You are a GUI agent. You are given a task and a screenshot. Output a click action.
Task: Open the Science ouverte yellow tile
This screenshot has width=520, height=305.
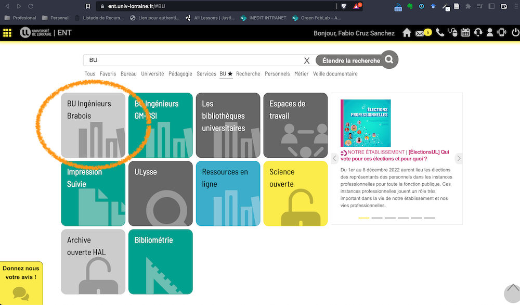pyautogui.click(x=295, y=194)
